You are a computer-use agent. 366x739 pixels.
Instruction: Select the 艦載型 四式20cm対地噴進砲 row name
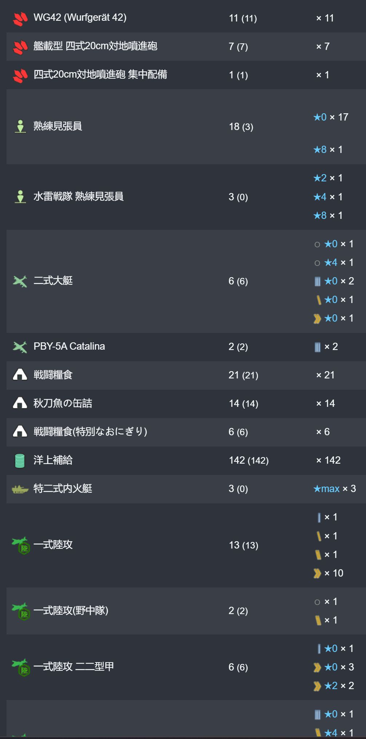(95, 46)
